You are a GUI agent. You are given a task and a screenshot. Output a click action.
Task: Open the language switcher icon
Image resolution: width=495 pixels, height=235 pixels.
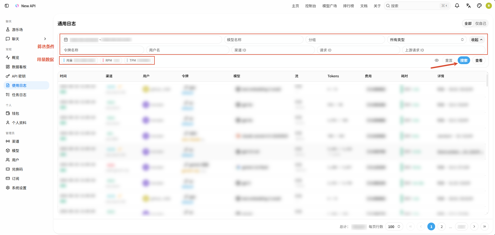tap(468, 6)
